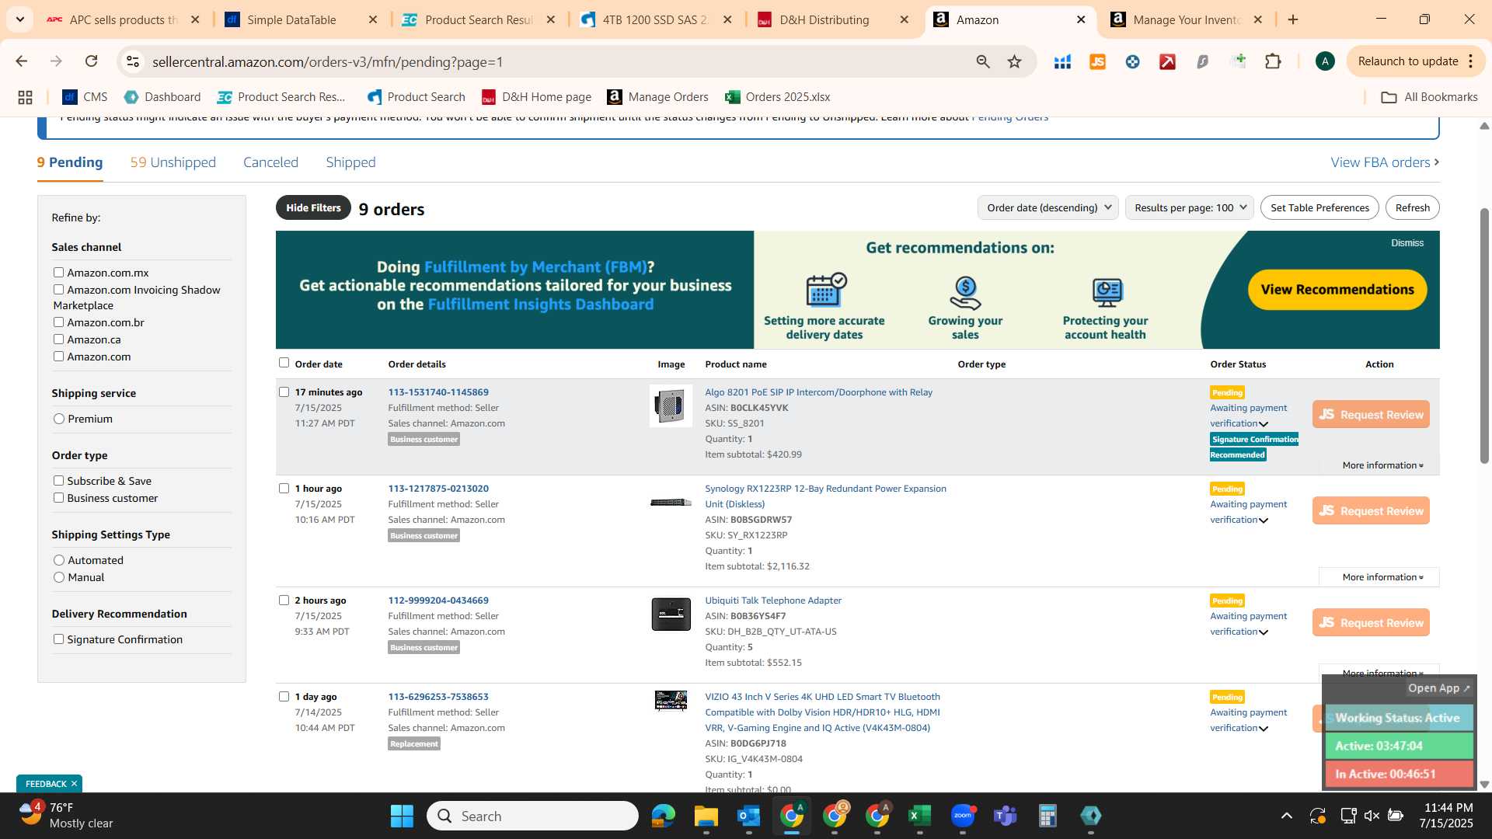Image resolution: width=1492 pixels, height=839 pixels.
Task: Expand More information for Synology order
Action: click(x=1382, y=577)
